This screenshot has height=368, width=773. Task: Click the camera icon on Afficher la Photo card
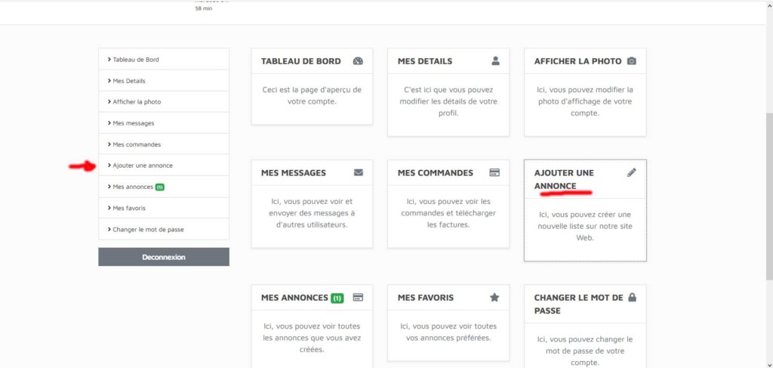pos(632,61)
